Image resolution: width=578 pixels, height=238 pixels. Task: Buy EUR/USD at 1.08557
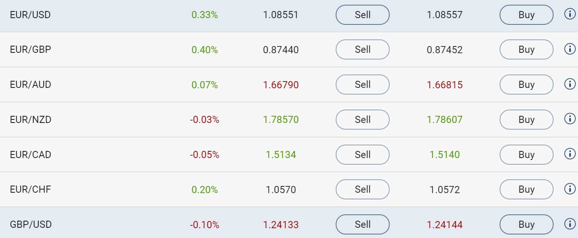coord(526,15)
